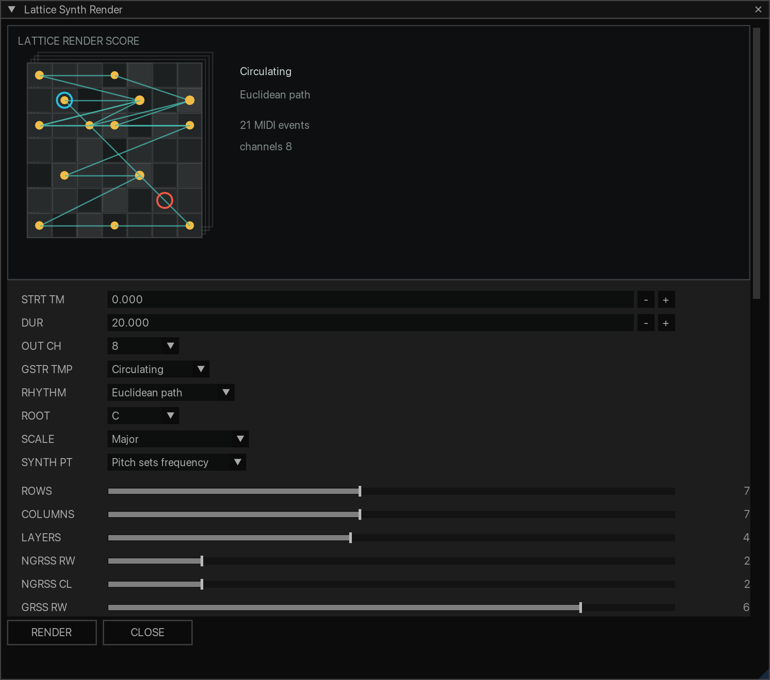Click the blue-ringed start node in lattice
The image size is (770, 680).
(x=64, y=100)
